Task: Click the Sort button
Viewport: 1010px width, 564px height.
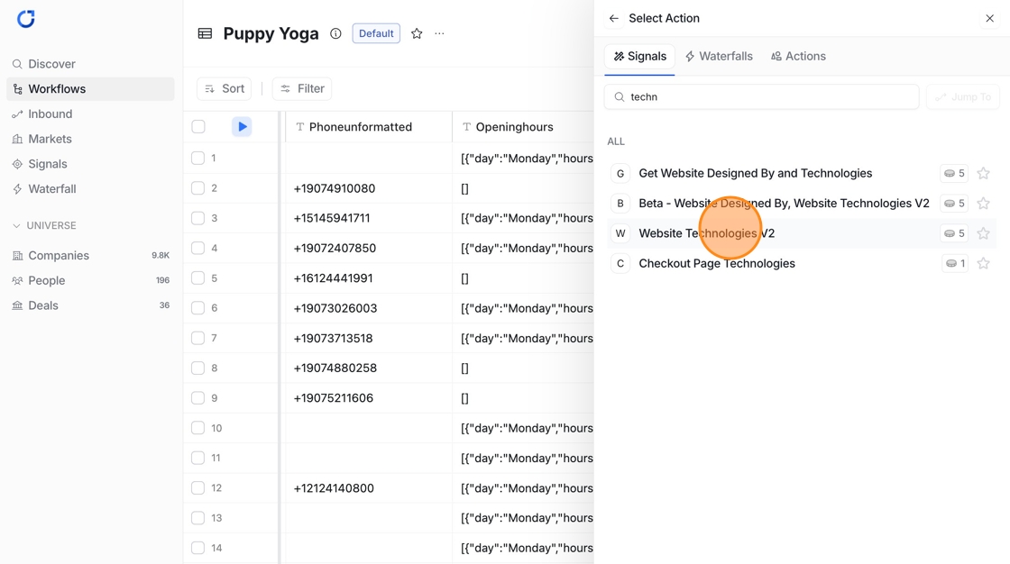Action: (225, 89)
